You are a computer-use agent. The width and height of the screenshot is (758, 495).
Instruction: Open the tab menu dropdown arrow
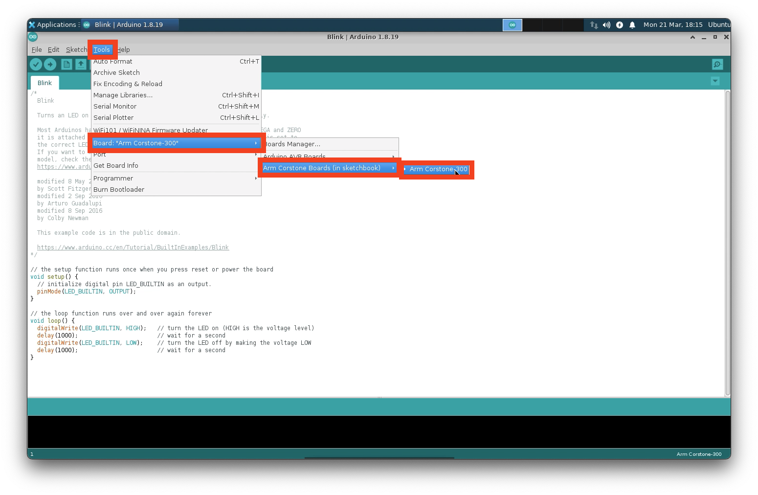[x=715, y=81]
